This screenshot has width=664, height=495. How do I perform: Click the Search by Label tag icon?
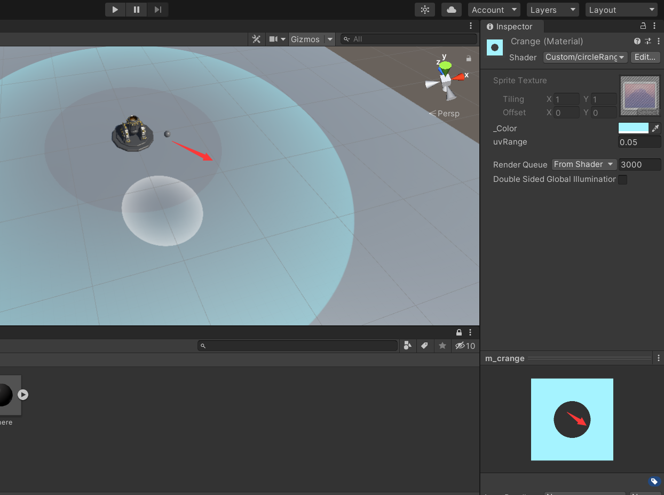(x=425, y=346)
